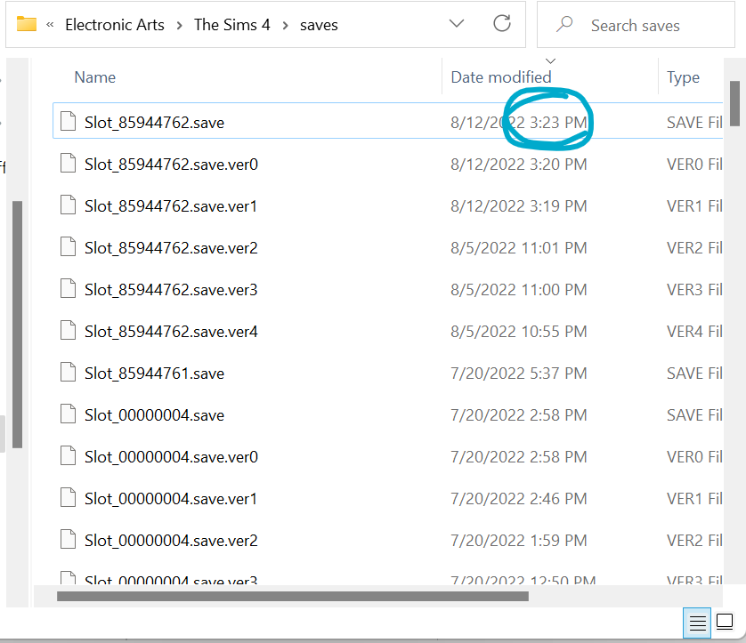Expand the chevron after Electronic Arts
Image resolution: width=746 pixels, height=643 pixels.
179,25
